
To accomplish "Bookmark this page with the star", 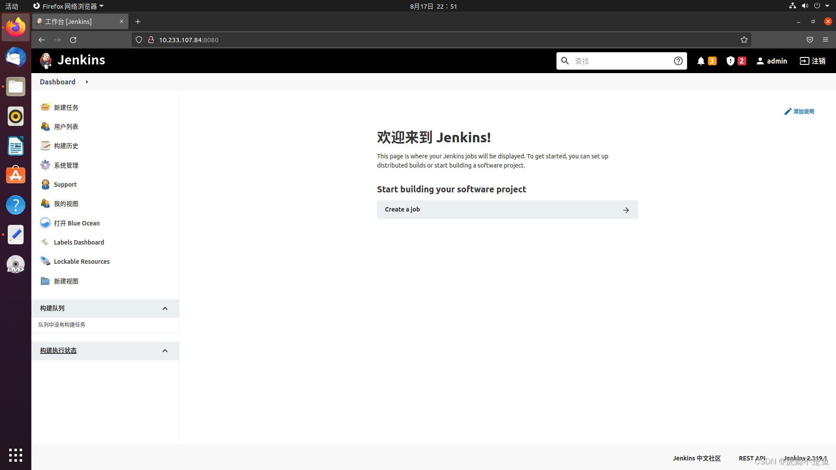I will point(744,40).
